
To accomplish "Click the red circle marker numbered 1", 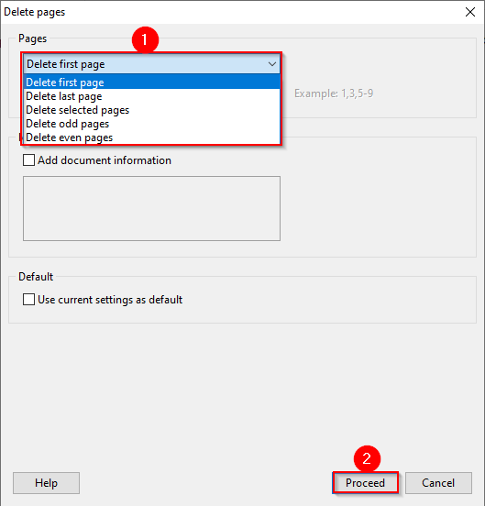I will tap(145, 40).
